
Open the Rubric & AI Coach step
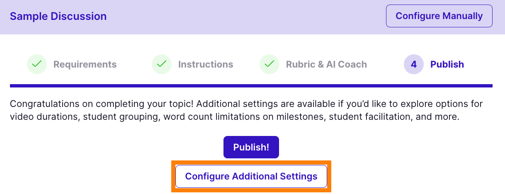click(326, 65)
